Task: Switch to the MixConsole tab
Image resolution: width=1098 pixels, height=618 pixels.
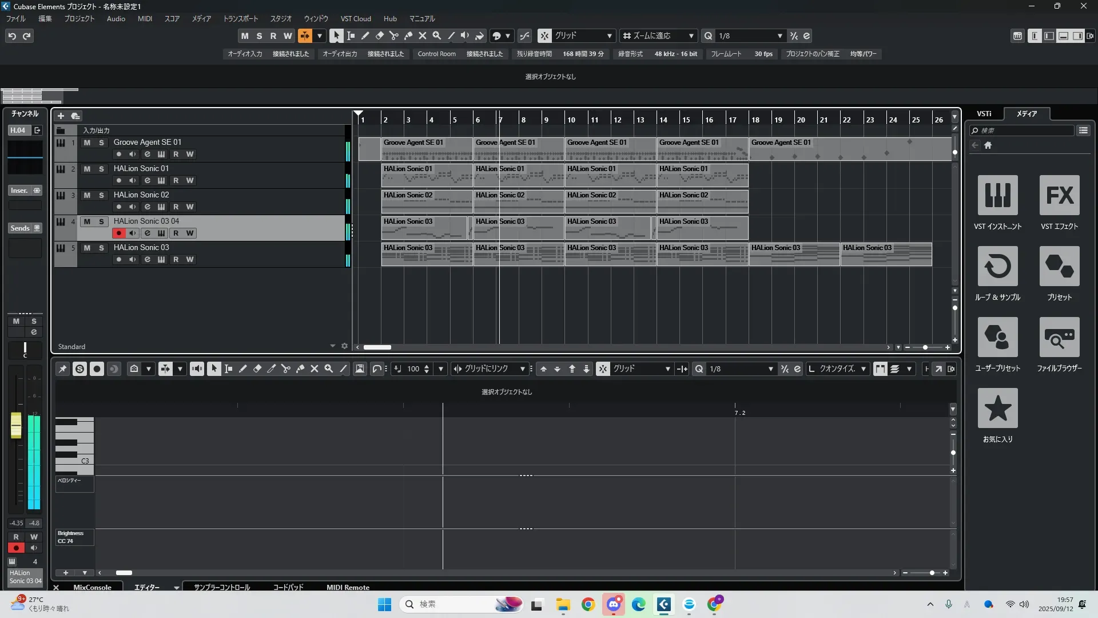Action: pos(92,587)
